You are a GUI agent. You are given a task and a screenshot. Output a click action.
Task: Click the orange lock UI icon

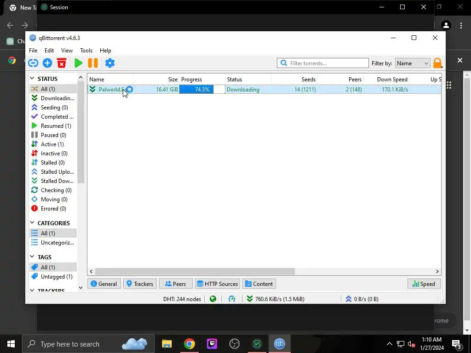(x=437, y=63)
